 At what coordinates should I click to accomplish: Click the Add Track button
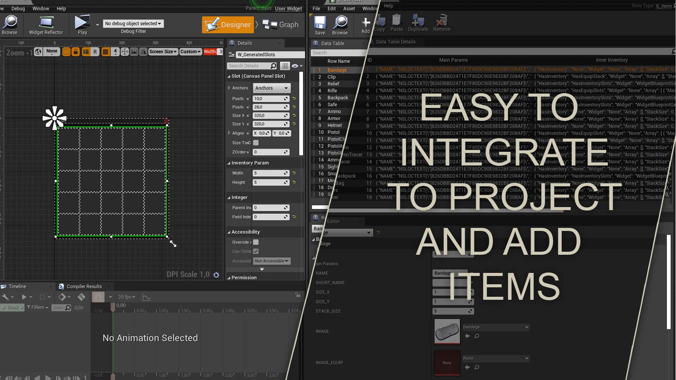click(x=12, y=308)
